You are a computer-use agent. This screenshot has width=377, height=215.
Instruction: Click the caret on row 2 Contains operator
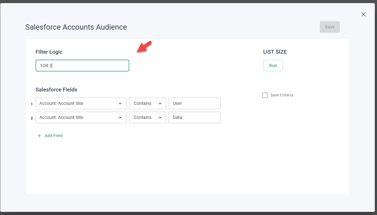pos(160,118)
